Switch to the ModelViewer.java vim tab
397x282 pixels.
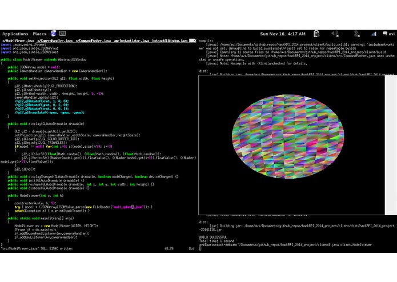18,41
